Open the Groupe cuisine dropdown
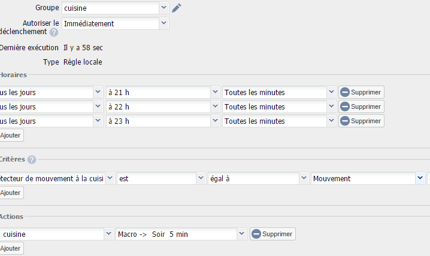430x256 pixels. click(x=163, y=8)
